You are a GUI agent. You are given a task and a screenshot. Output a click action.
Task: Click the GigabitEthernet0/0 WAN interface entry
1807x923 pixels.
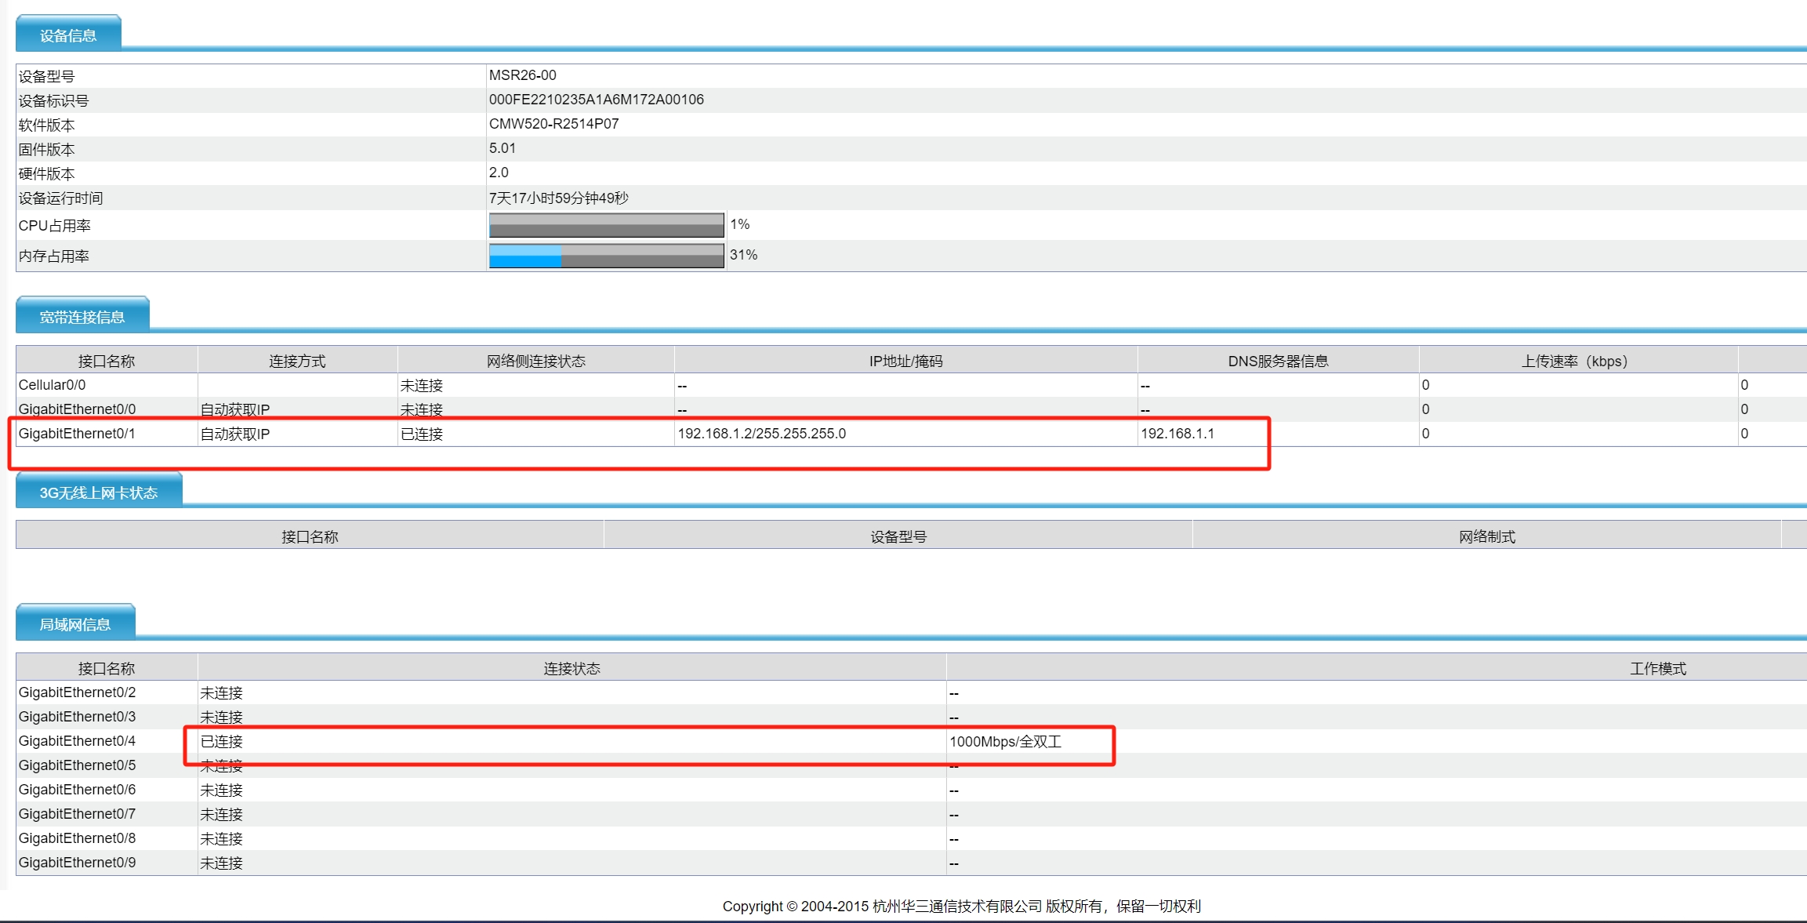pos(77,409)
